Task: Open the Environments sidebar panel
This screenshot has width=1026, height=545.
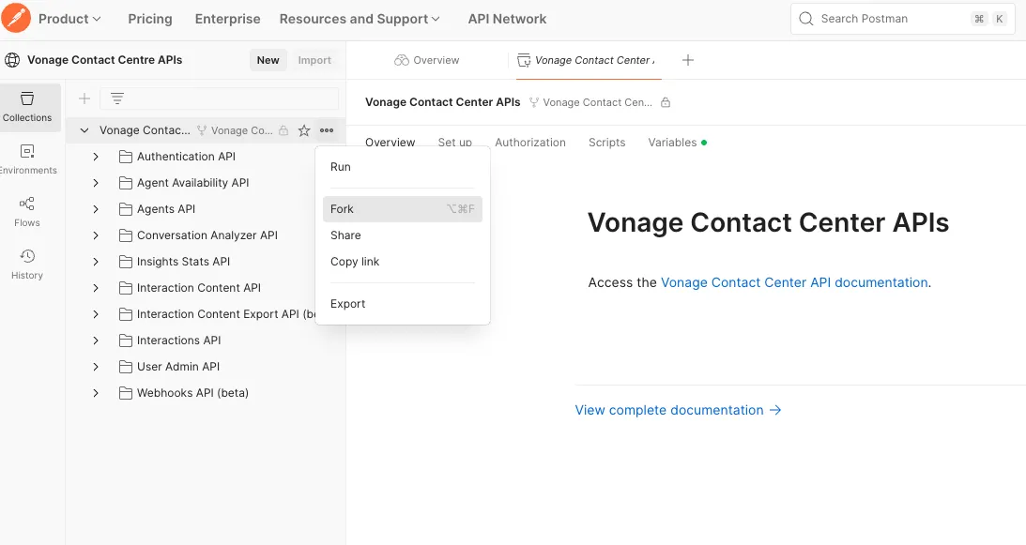Action: coord(27,159)
